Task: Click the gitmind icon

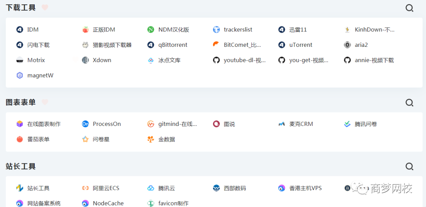Action: 151,124
